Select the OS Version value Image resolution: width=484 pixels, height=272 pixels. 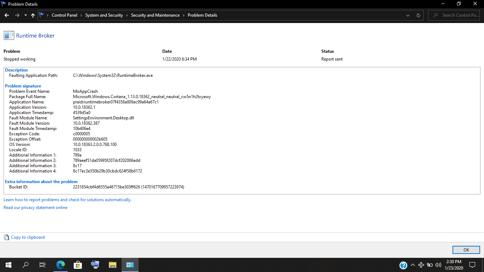(95, 144)
